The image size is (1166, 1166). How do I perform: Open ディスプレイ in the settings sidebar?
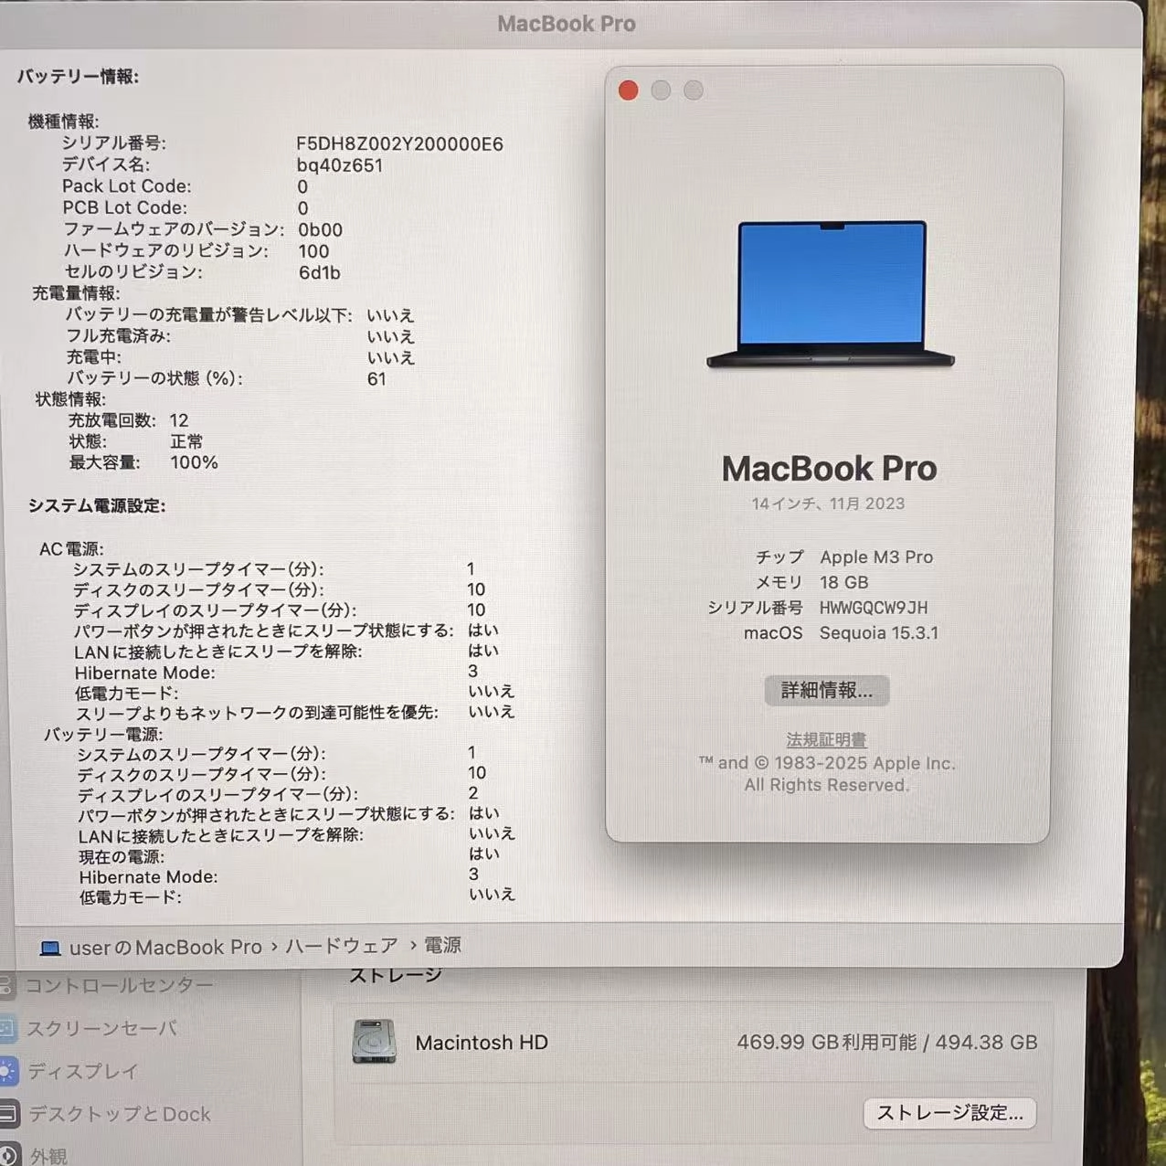pos(82,1071)
